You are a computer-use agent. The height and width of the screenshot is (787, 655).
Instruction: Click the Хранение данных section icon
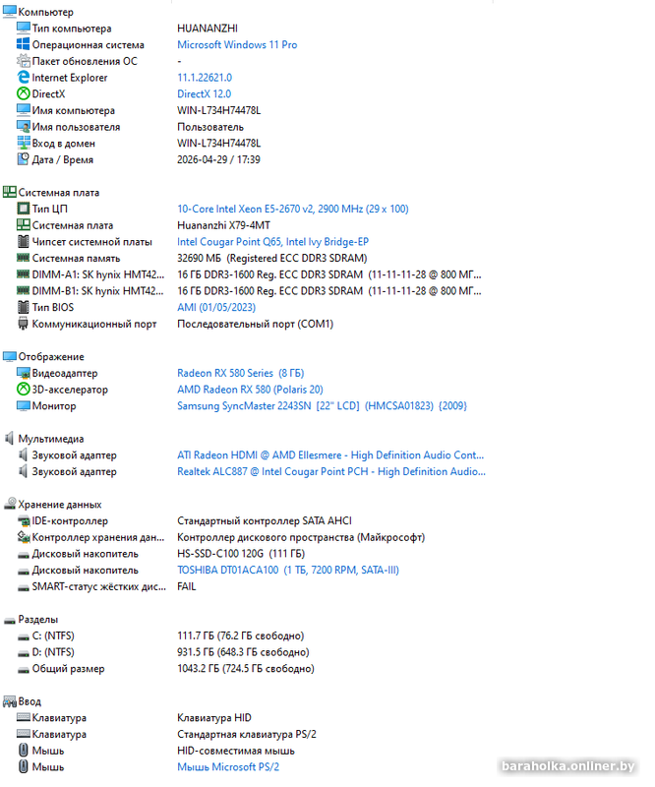(10, 504)
